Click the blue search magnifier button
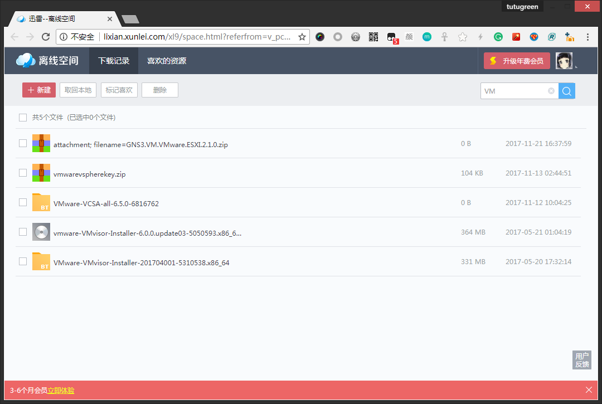Viewport: 602px width, 404px height. click(x=567, y=91)
